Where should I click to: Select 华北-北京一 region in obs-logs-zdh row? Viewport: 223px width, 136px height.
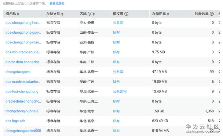tap(89, 121)
